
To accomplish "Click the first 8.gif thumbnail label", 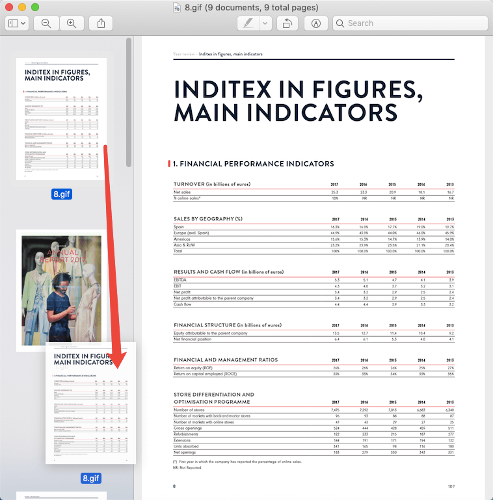I will click(x=62, y=194).
